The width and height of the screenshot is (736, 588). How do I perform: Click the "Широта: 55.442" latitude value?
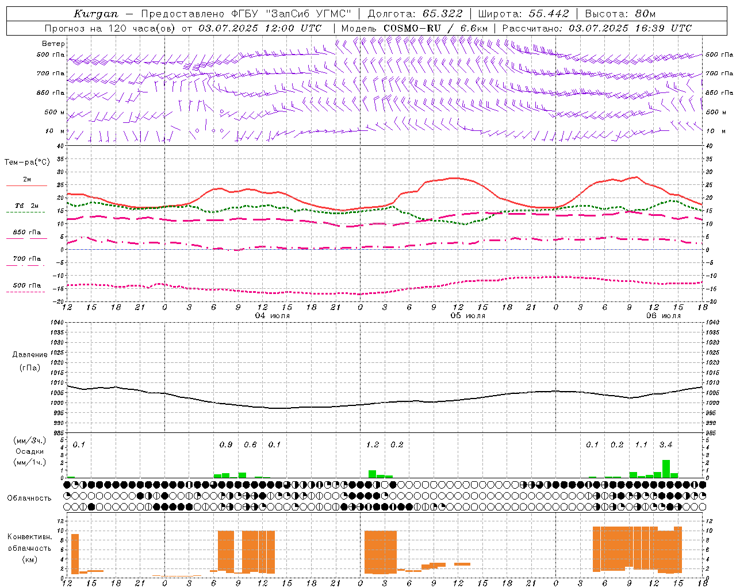click(x=523, y=14)
